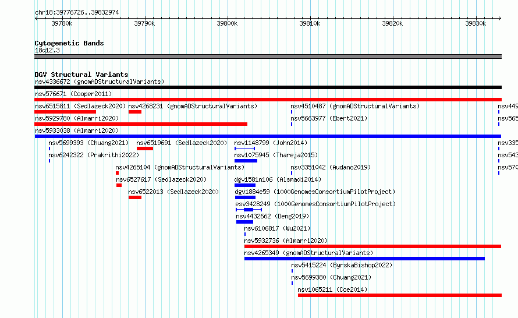Image resolution: width=518 pixels, height=318 pixels.
Task: Click the 39780k ruler tick label
Action: (62, 23)
